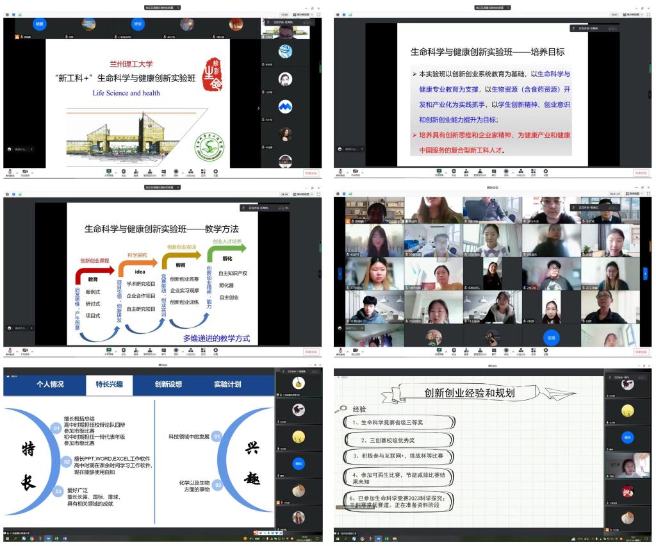This screenshot has height=546, width=656.
Task: Toggle microphone mute in 兰州理工大学 slide meeting
Action: click(10, 172)
